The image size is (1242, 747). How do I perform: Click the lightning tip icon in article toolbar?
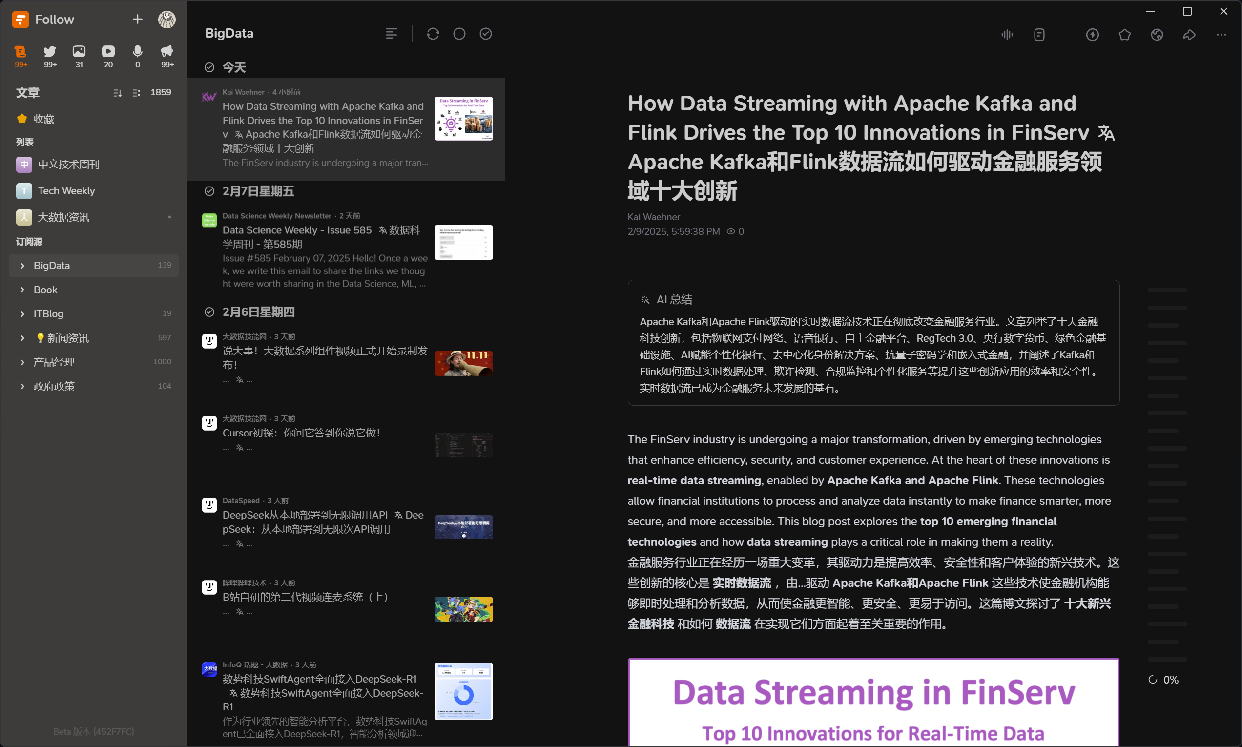point(1092,35)
